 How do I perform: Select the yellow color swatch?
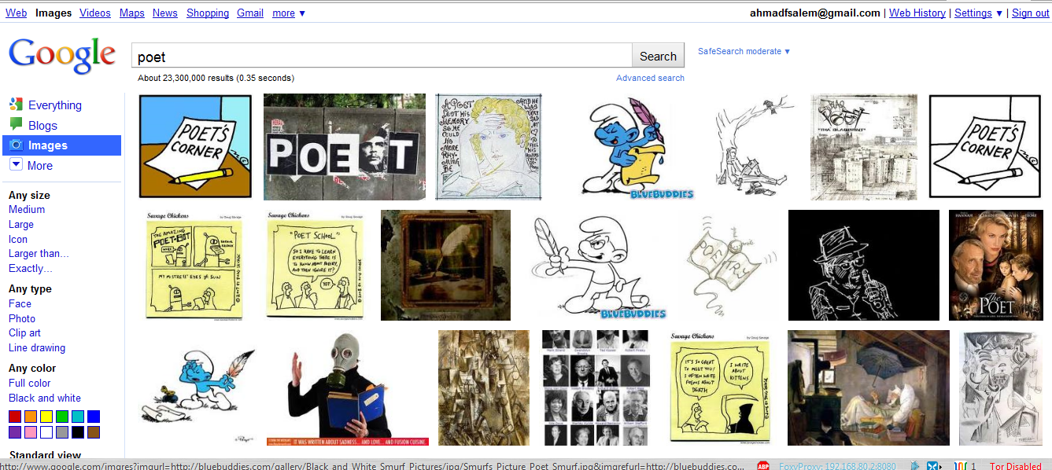[x=46, y=417]
